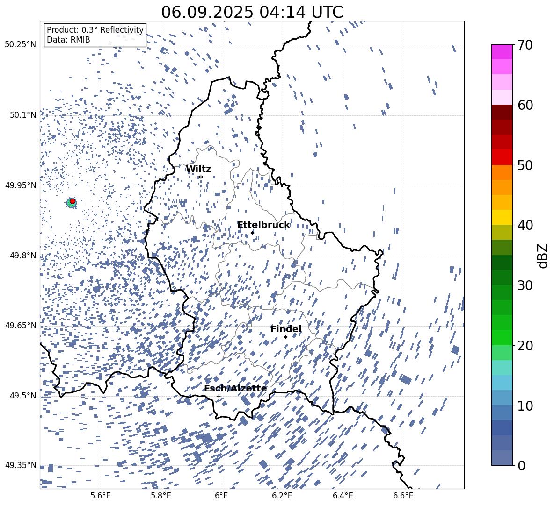Image resolution: width=554 pixels, height=505 pixels.
Task: Click the colorbar value 60
Action: (525, 105)
